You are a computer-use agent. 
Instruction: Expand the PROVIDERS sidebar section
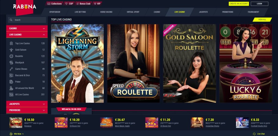pyautogui.click(x=27, y=110)
